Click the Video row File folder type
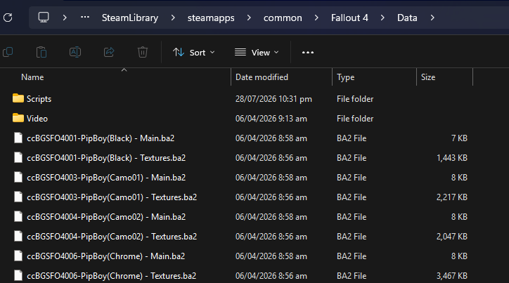 355,119
